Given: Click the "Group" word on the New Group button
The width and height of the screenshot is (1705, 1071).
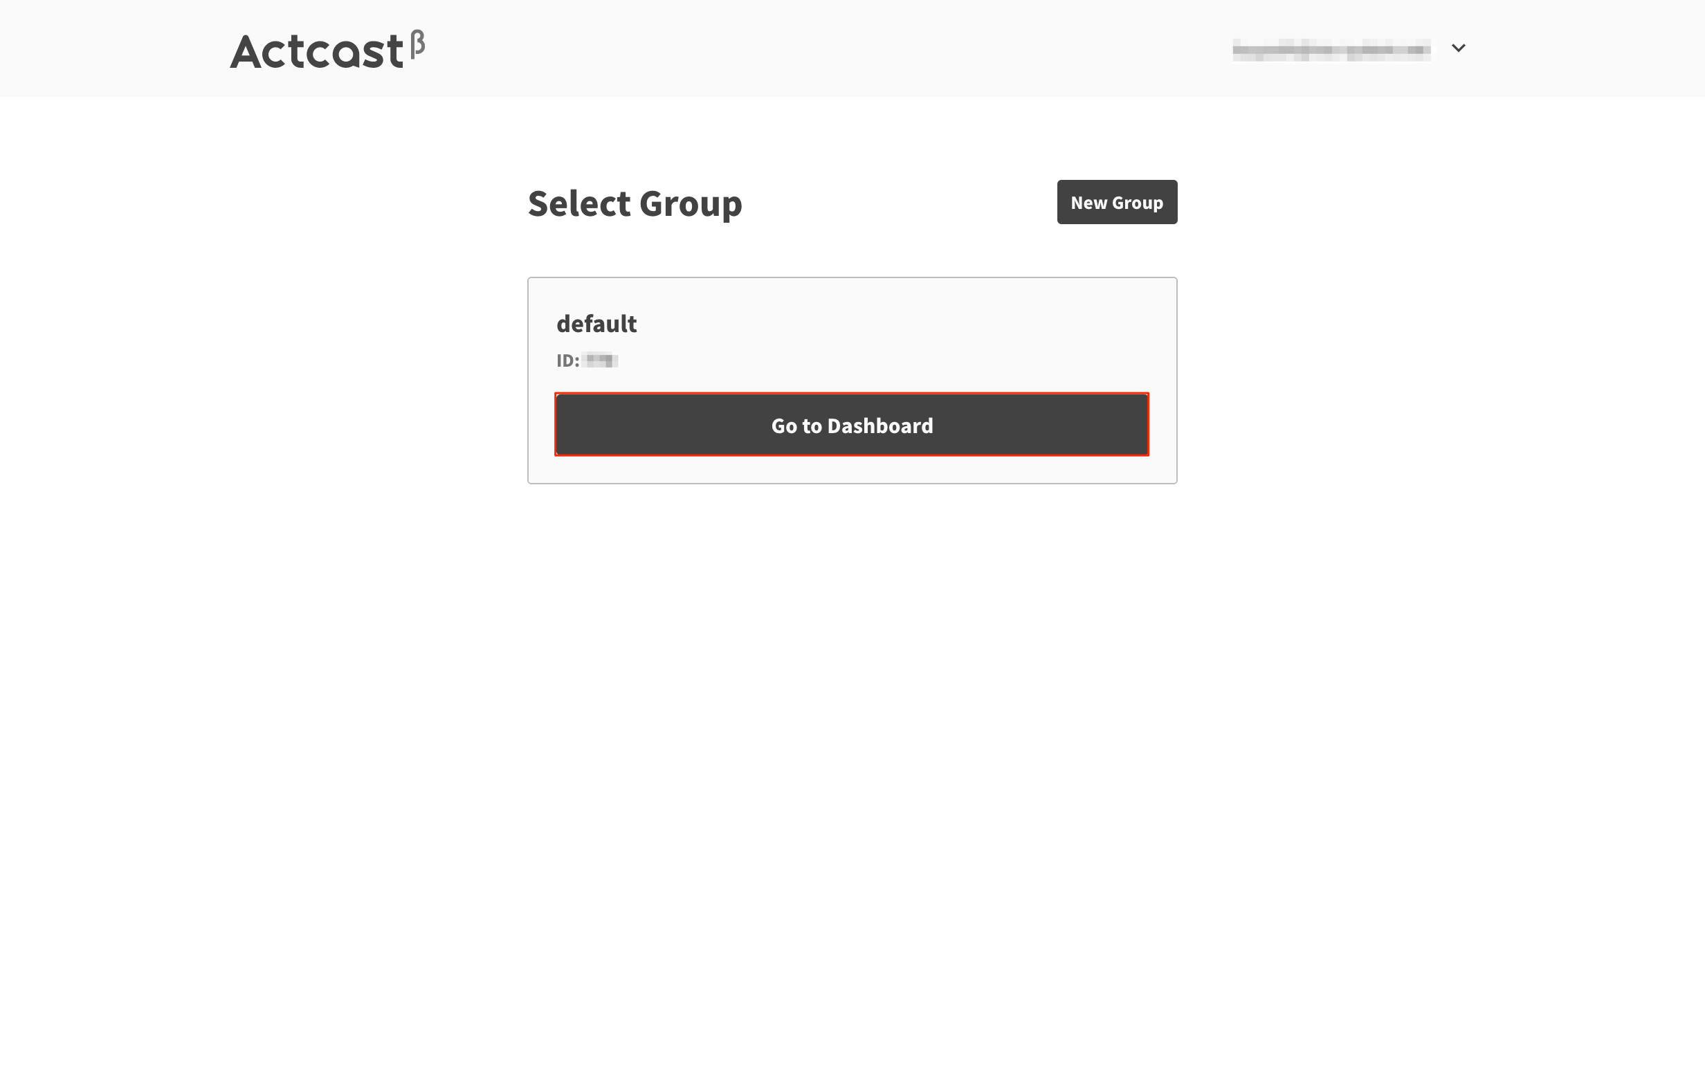Looking at the screenshot, I should [1137, 203].
